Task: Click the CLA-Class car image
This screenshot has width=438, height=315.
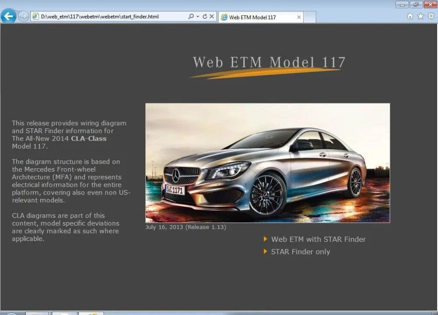Action: [x=268, y=163]
